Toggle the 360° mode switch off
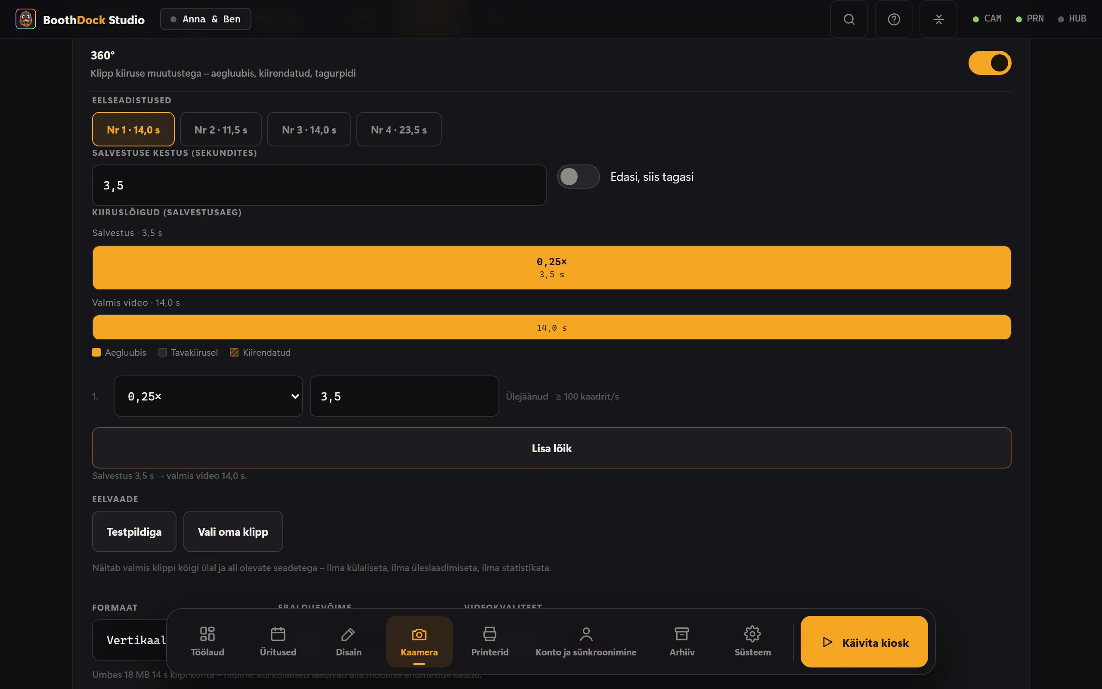The height and width of the screenshot is (689, 1102). point(990,63)
